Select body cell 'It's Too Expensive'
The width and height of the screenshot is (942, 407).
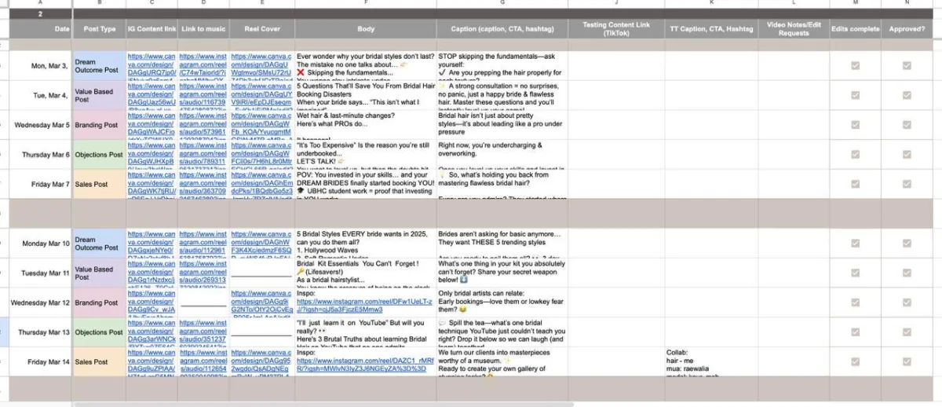click(365, 155)
